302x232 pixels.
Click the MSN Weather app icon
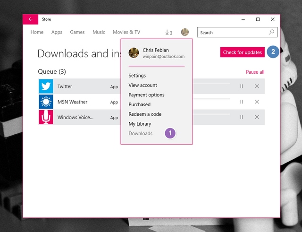click(x=46, y=102)
